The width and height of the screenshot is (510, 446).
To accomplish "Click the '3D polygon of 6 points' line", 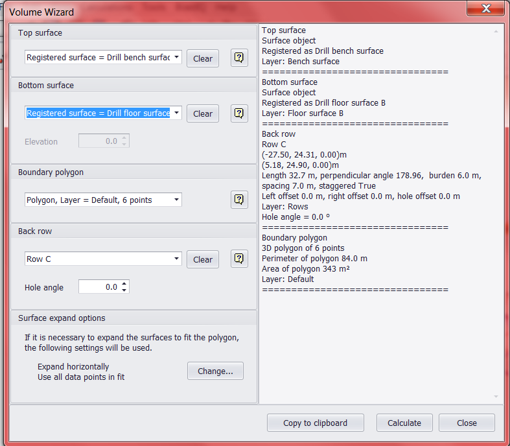I will click(x=303, y=248).
